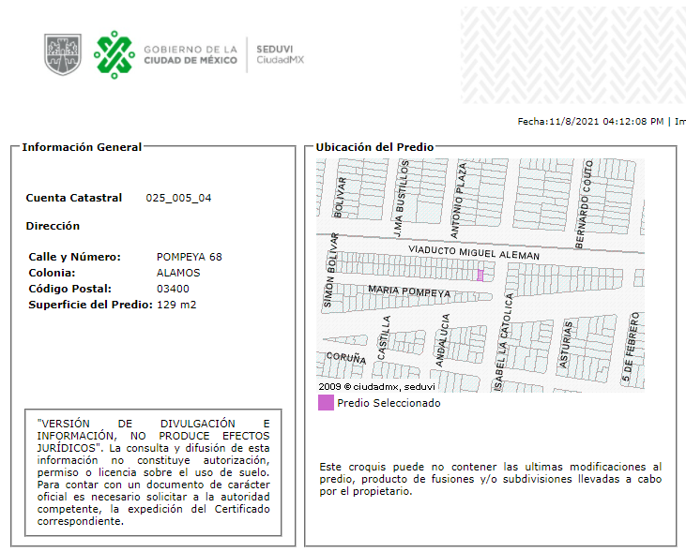Click the J.MA BUSTILLOS street label
The height and width of the screenshot is (552, 686).
tap(402, 199)
